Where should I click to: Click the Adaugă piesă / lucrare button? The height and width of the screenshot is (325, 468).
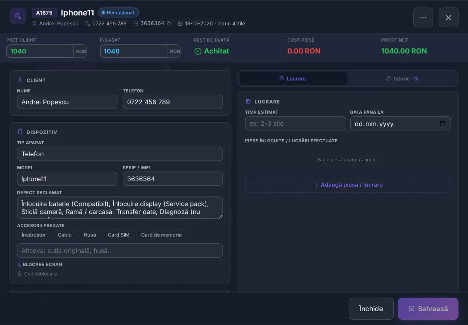click(x=348, y=185)
